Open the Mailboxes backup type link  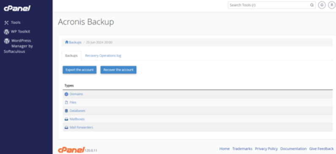(x=77, y=119)
